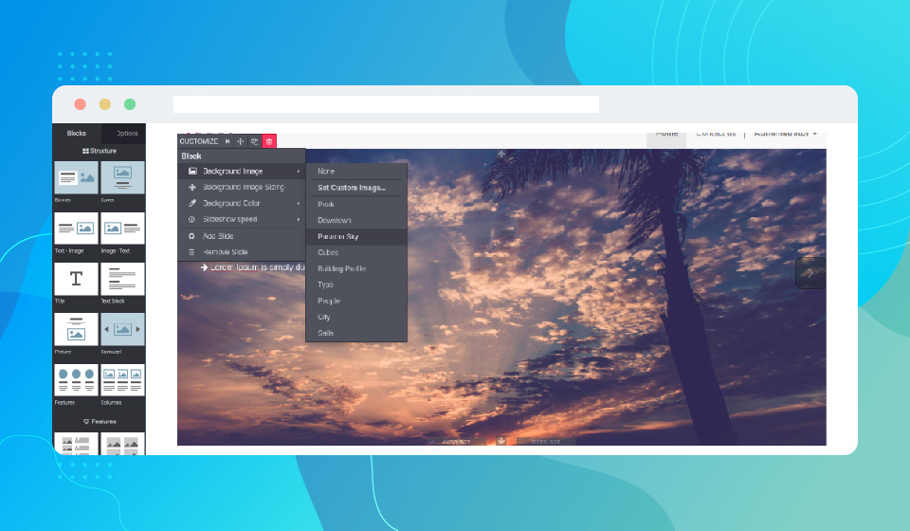Click the move block drag-handle icon
This screenshot has width=910, height=531.
pyautogui.click(x=241, y=141)
